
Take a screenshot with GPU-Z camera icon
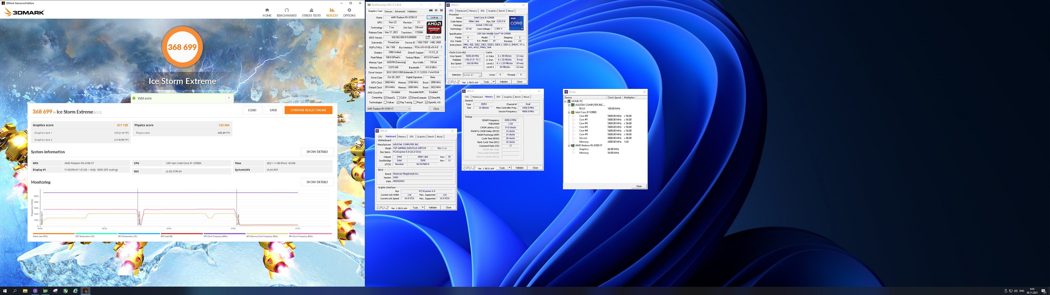431,10
